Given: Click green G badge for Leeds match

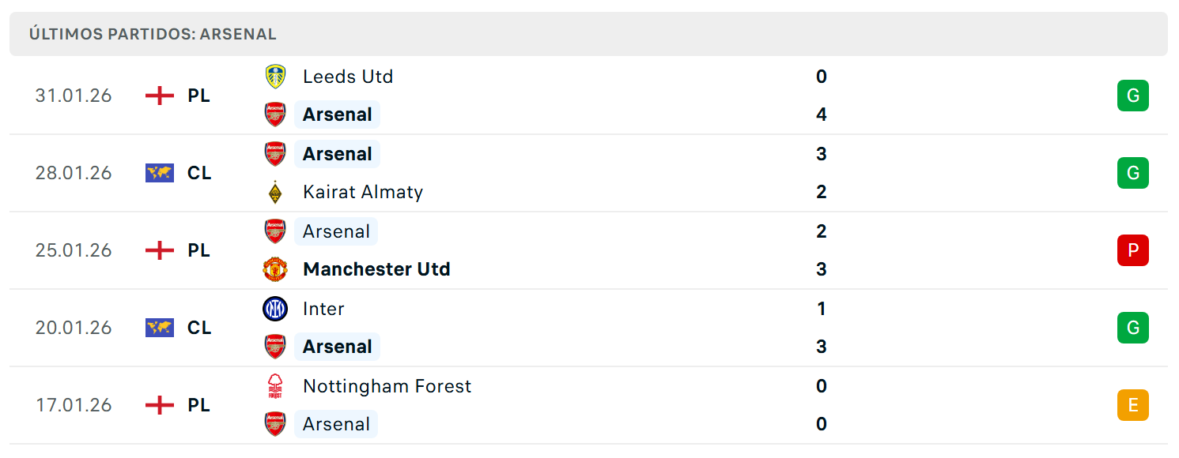Looking at the screenshot, I should pyautogui.click(x=1132, y=96).
